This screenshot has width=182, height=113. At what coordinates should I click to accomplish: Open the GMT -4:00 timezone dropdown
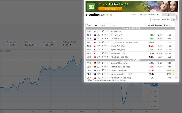click(153, 14)
